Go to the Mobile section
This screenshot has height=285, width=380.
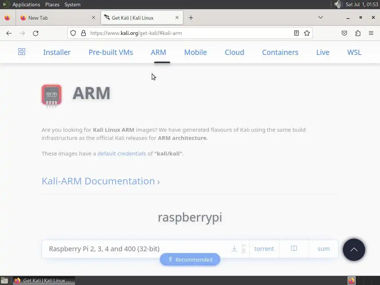(196, 52)
